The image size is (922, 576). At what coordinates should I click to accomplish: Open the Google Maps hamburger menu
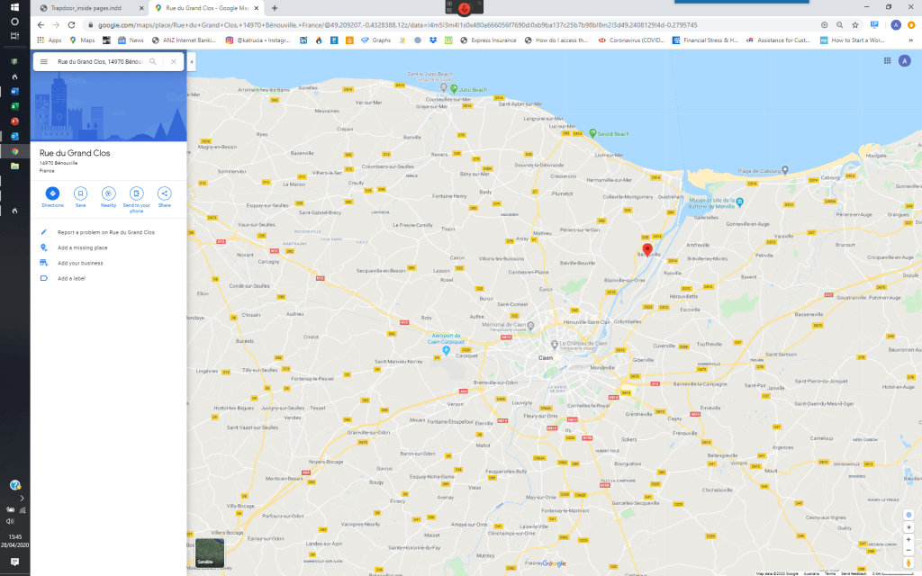[43, 61]
